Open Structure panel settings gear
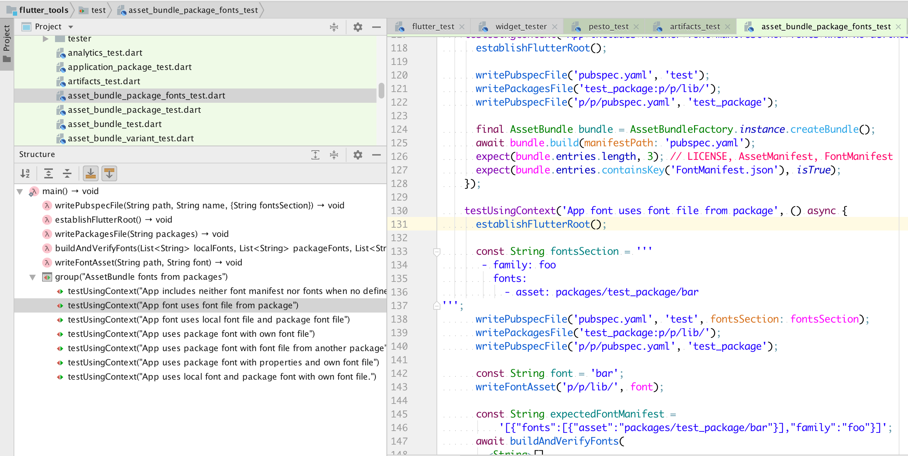 tap(358, 154)
